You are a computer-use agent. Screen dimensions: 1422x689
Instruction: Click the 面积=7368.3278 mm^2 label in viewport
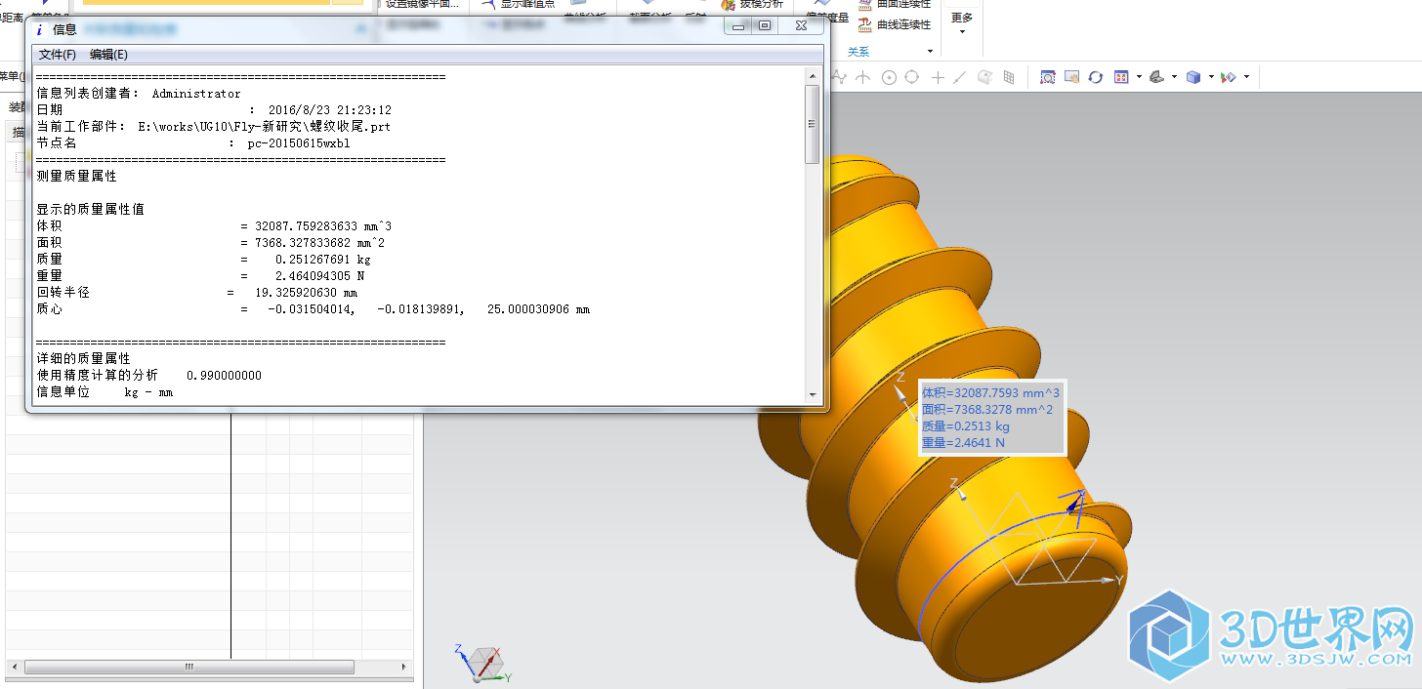click(987, 409)
